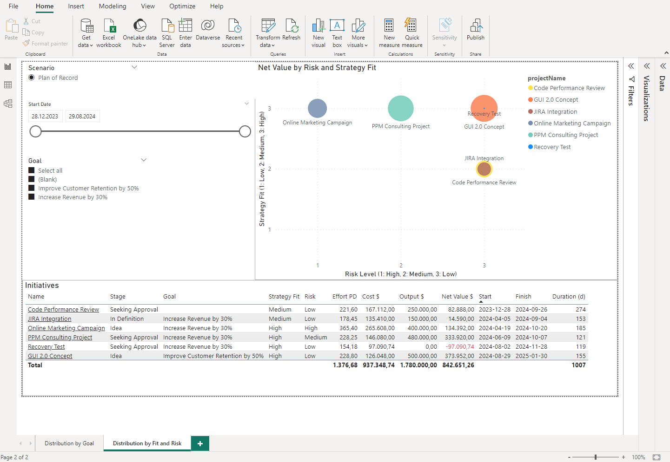This screenshot has height=462, width=670.
Task: Expand the Goal filter dropdown
Action: tap(144, 159)
